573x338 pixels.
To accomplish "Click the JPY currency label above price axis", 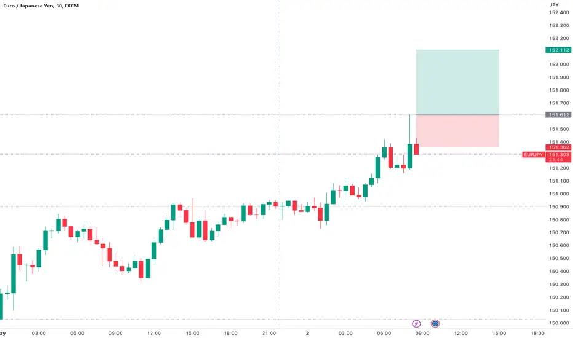I will (554, 5).
